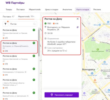110x100 pixels.
Task: Click green ПВЗ badge for Семикаракорск row
Action: point(34,69)
